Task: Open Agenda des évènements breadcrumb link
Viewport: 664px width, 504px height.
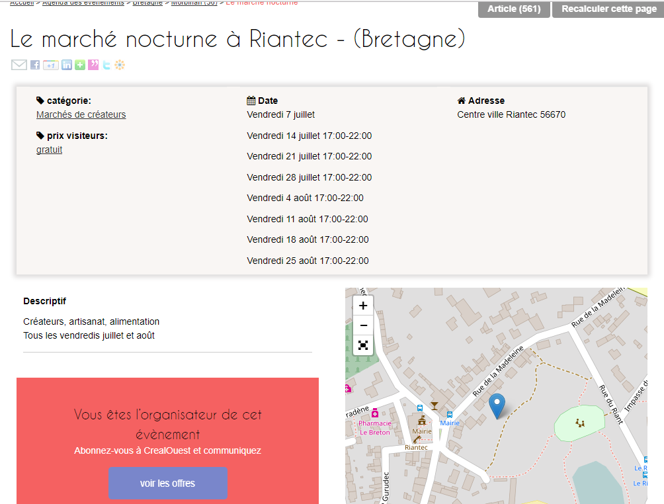Action: [83, 3]
